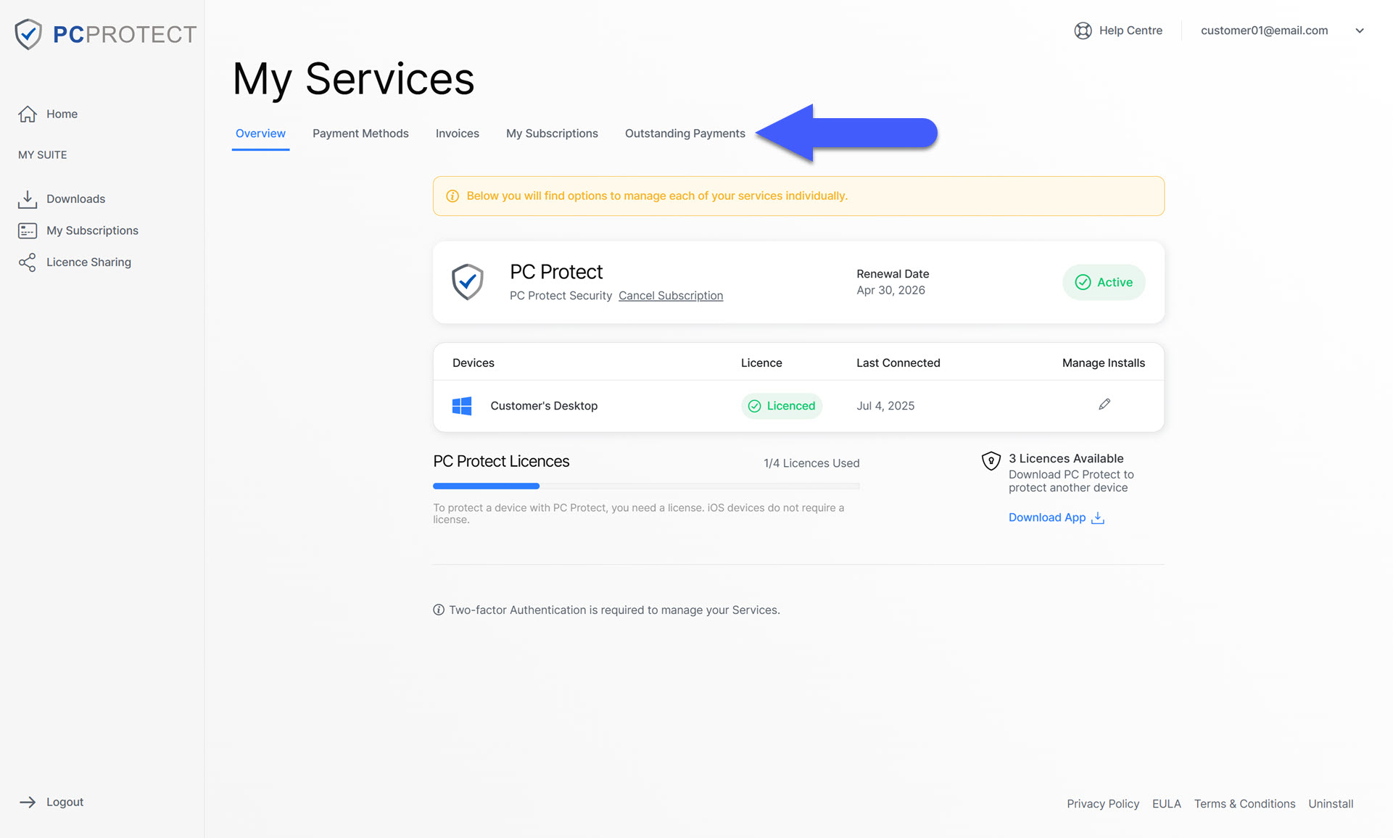The image size is (1393, 838).
Task: Open the customer01@email.com account menu
Action: coord(1264,30)
